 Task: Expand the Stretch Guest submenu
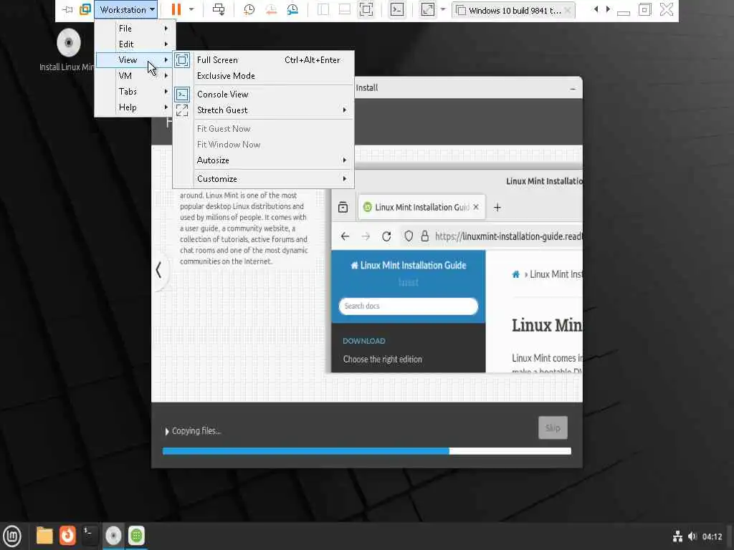coord(264,110)
